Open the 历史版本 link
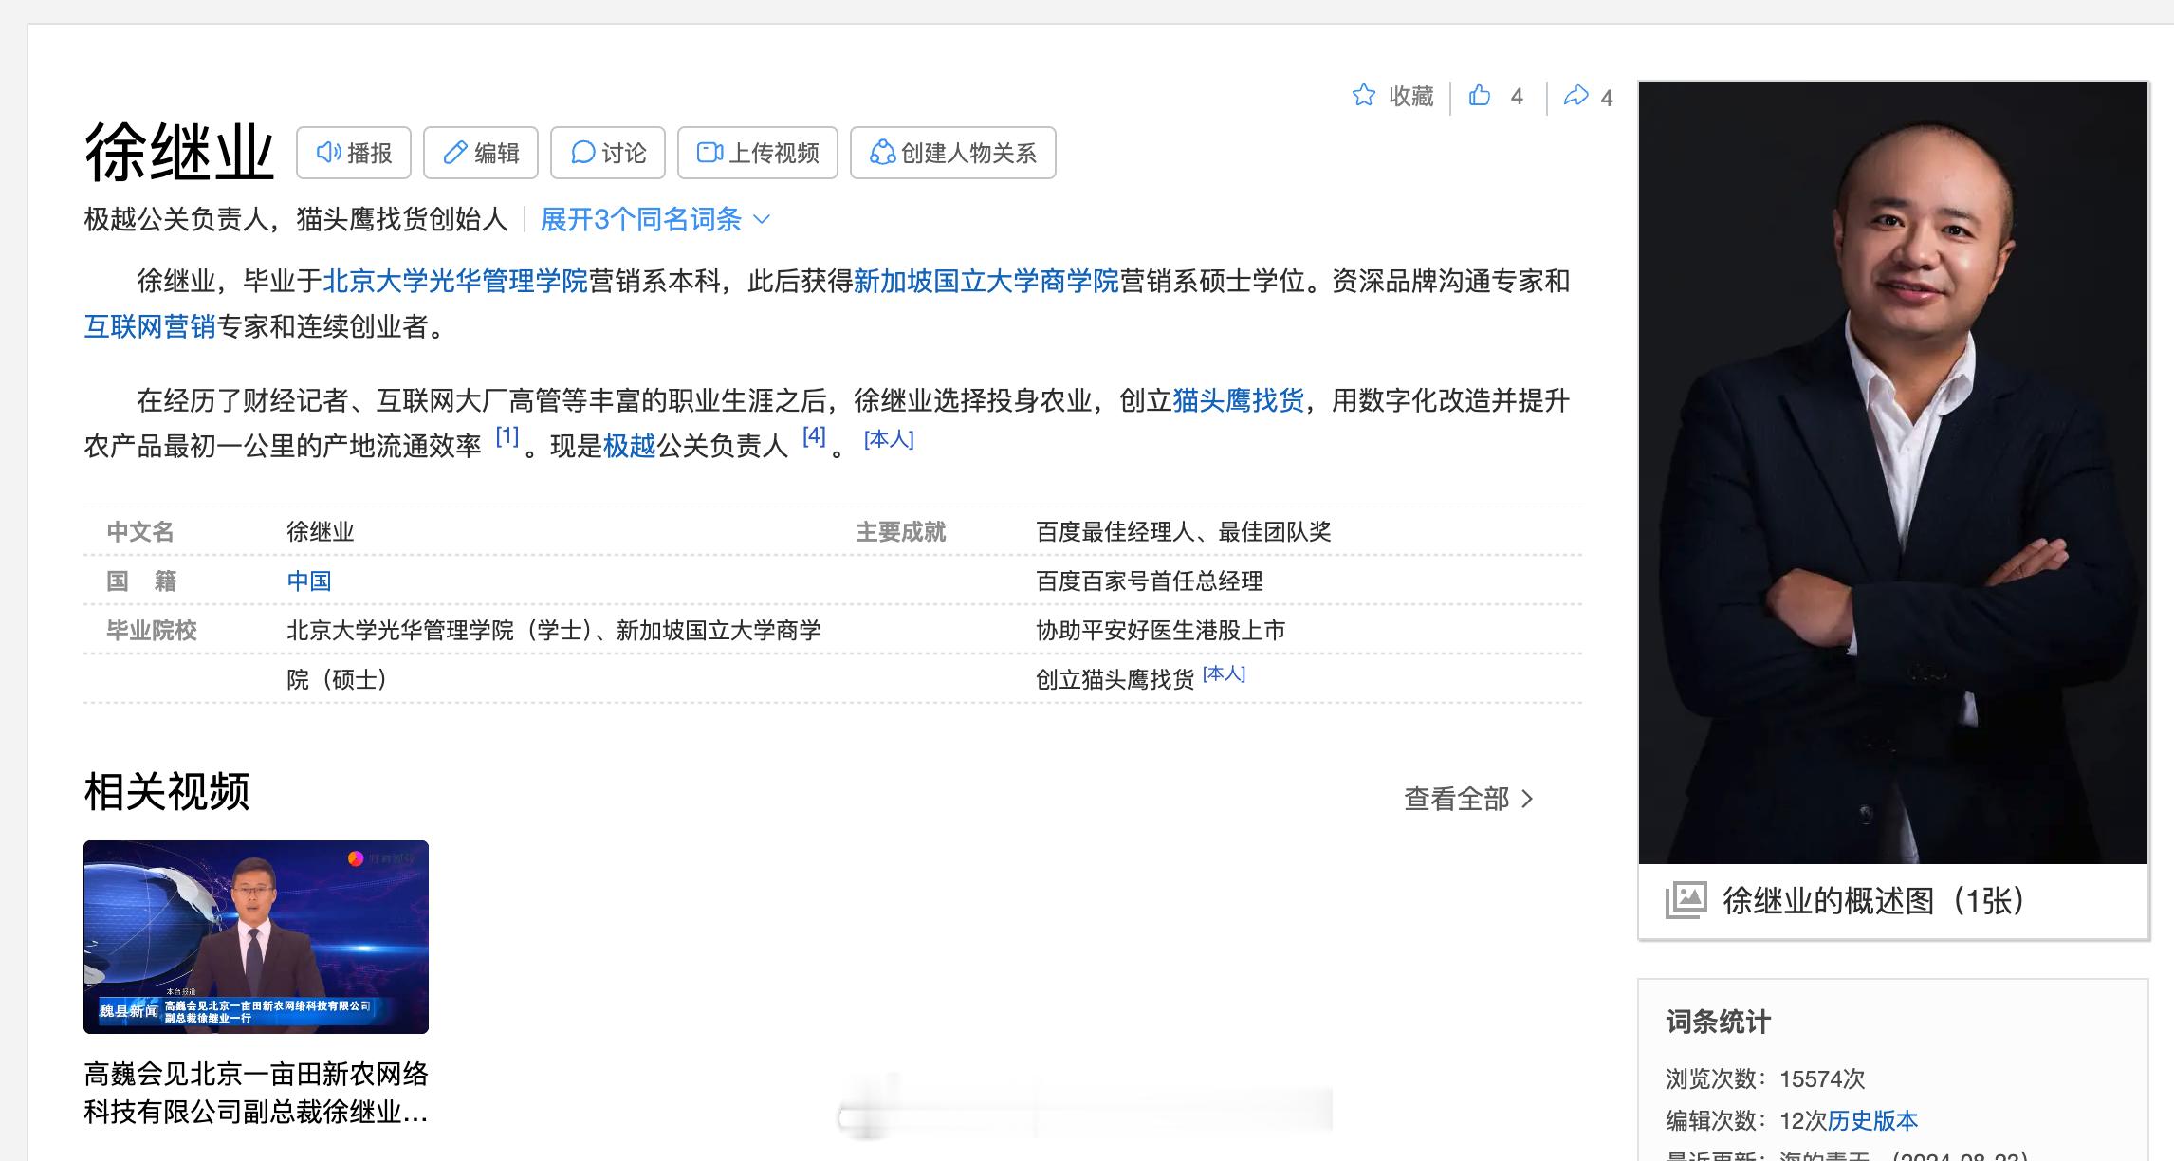 (1872, 1120)
